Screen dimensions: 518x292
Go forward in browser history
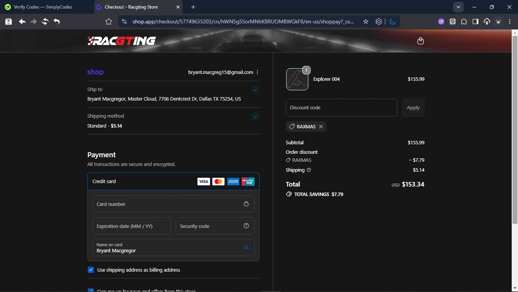point(33,22)
